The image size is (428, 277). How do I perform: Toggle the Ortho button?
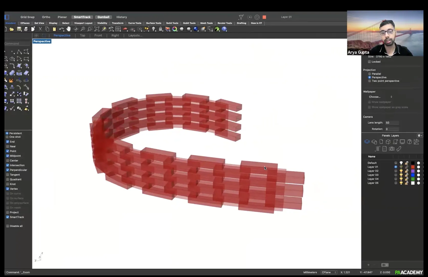point(46,17)
